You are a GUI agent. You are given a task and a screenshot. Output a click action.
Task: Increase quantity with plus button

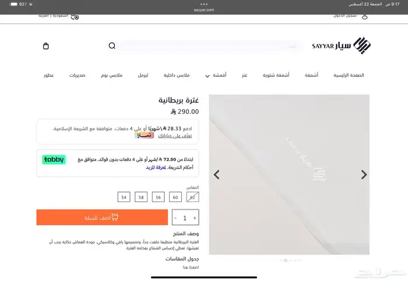(195, 218)
